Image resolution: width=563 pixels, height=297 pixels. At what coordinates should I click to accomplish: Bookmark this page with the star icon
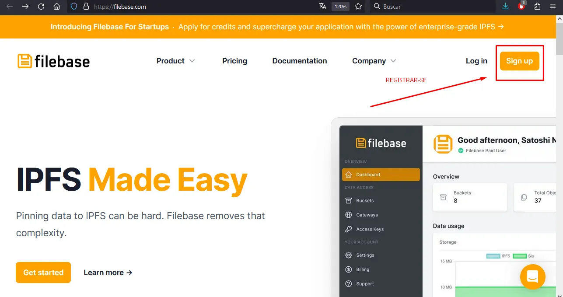coord(358,7)
